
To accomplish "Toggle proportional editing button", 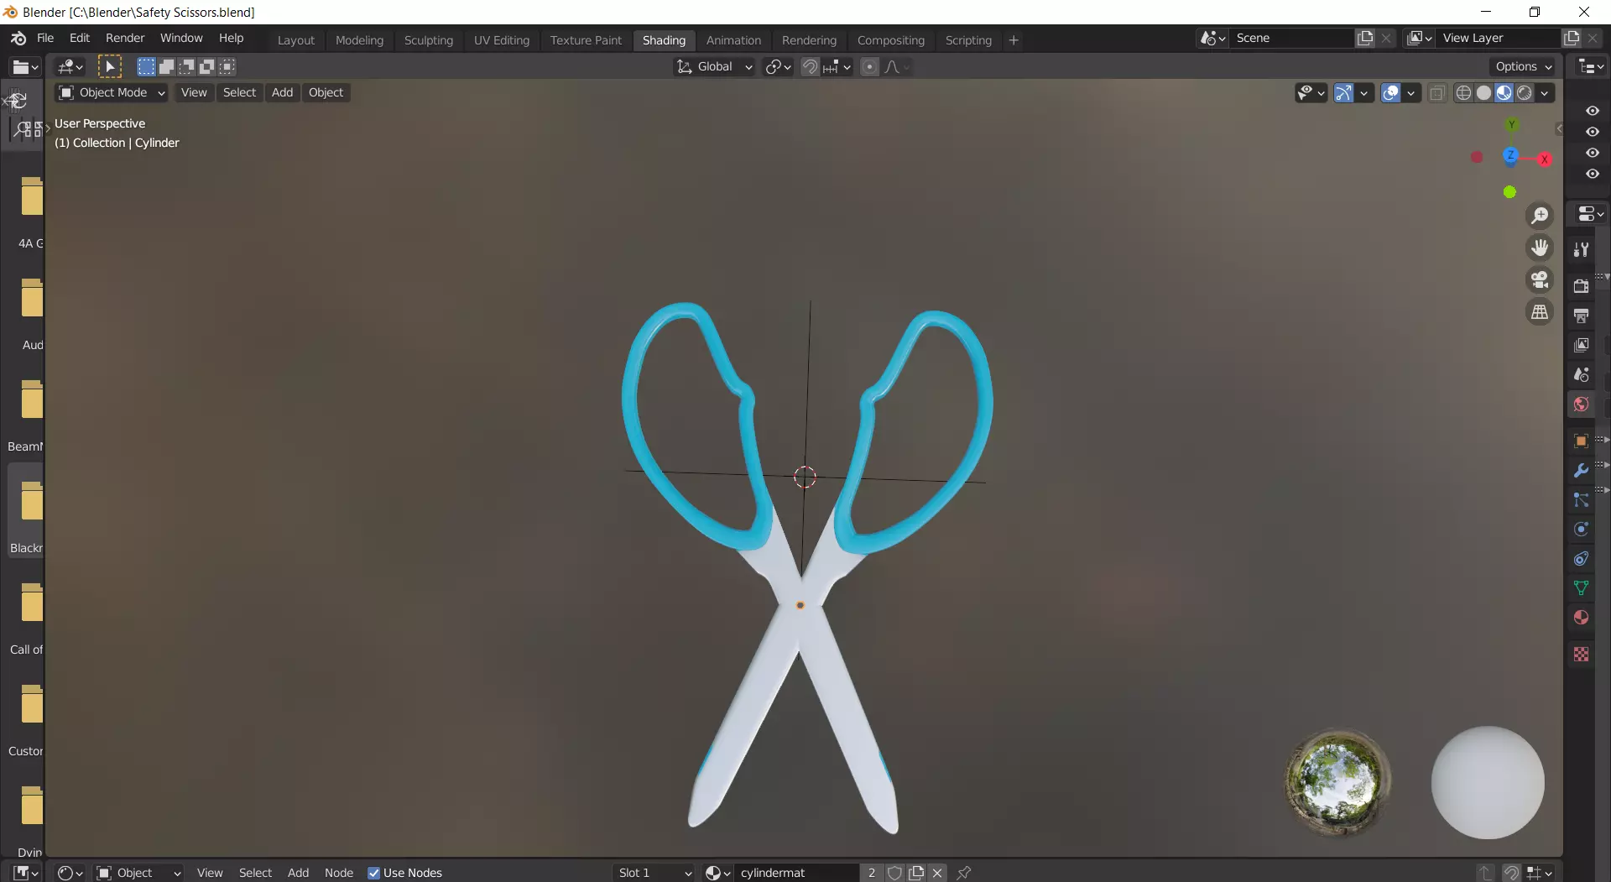I will [x=870, y=66].
